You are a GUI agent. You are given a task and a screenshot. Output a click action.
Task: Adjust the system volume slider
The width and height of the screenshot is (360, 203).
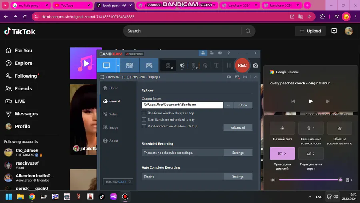310,180
